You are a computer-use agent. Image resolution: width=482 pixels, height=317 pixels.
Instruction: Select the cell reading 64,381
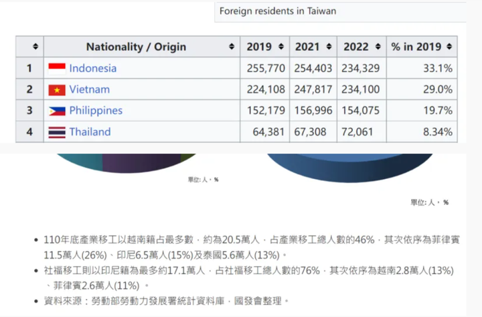click(x=264, y=132)
